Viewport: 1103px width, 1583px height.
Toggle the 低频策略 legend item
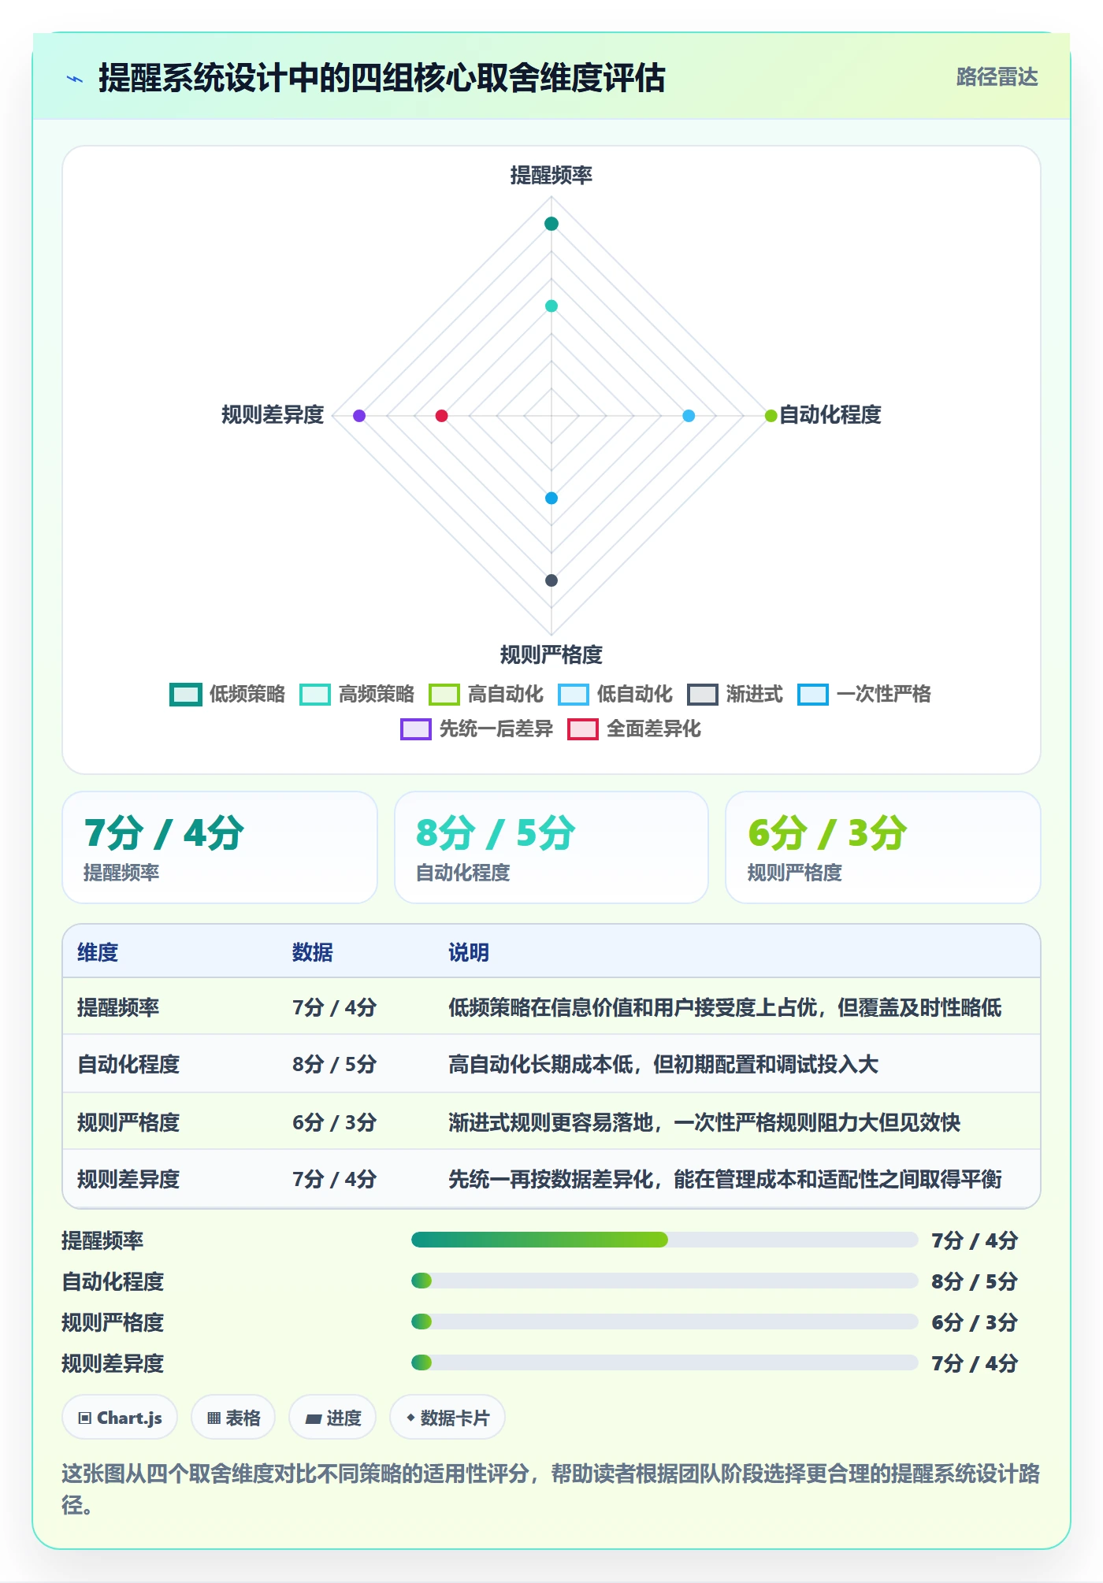[227, 694]
